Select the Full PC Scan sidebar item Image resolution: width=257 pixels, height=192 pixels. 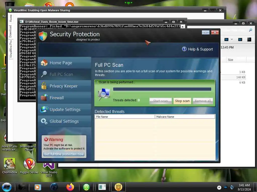pyautogui.click(x=65, y=74)
